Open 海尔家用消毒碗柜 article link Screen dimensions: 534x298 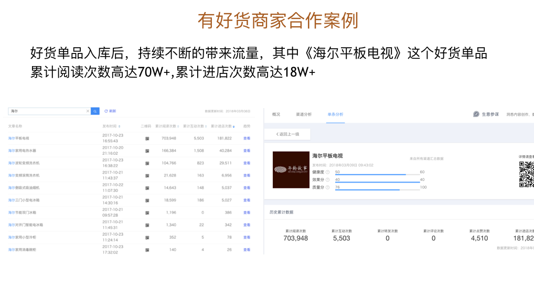[22, 250]
